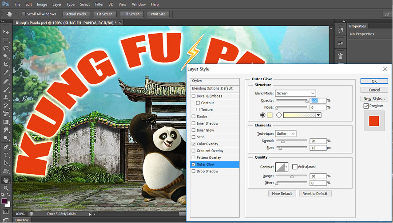Select the Move tool

(x=6, y=32)
